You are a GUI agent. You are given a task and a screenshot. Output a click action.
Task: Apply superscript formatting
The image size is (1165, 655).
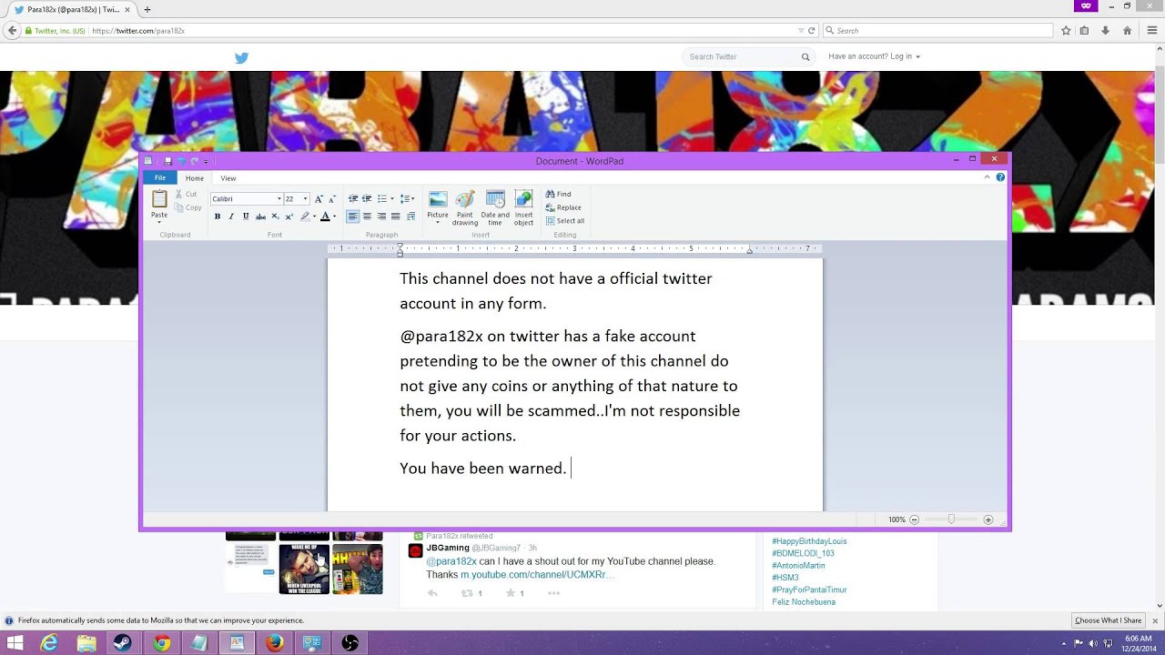pos(289,217)
